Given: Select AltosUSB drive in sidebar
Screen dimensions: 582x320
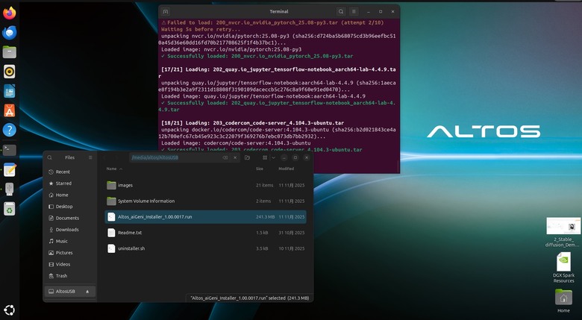Looking at the screenshot, I should 70,292.
